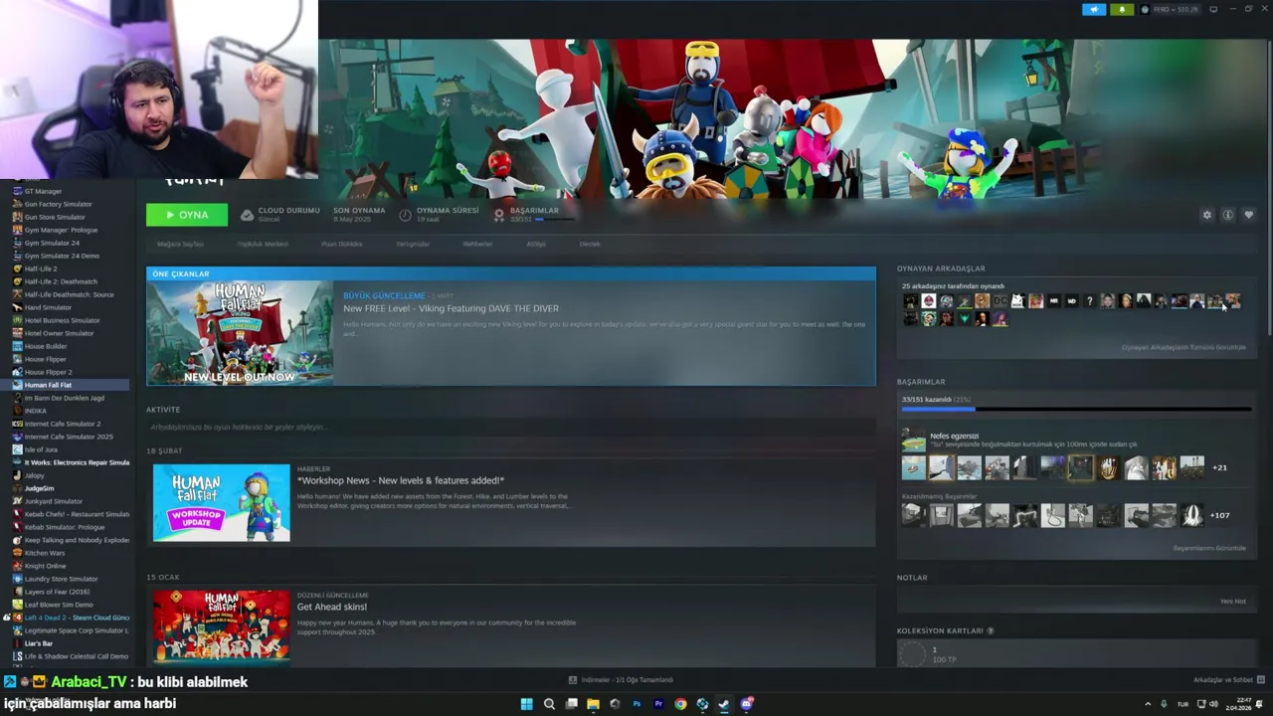Image resolution: width=1273 pixels, height=716 pixels.
Task: Open the Workshop Update news thumbnail
Action: [x=221, y=502]
